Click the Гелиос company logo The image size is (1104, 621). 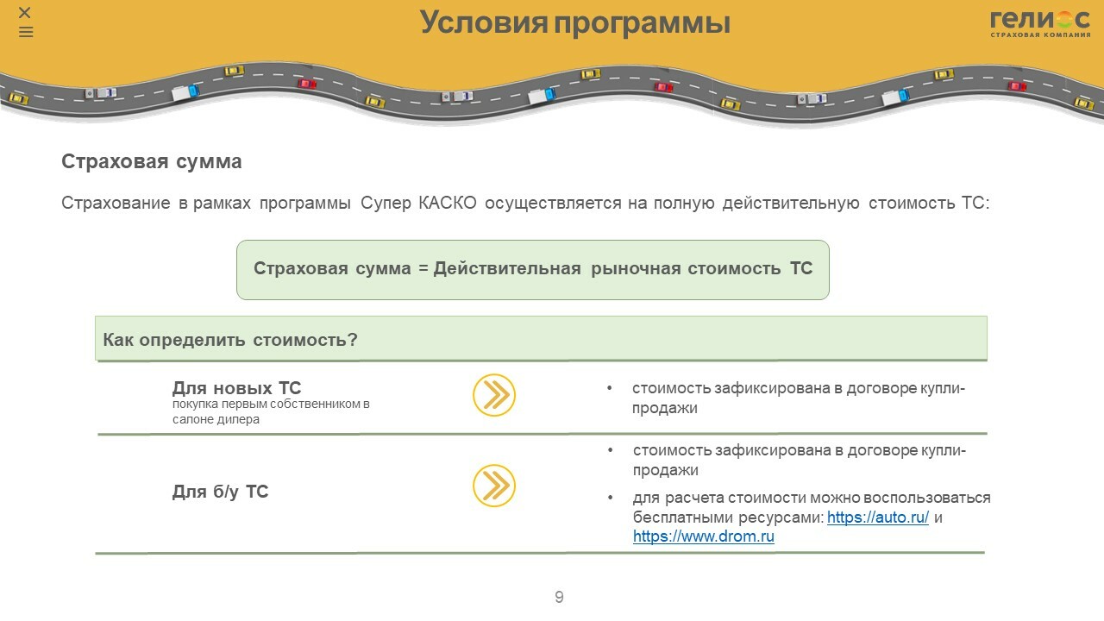(1039, 23)
